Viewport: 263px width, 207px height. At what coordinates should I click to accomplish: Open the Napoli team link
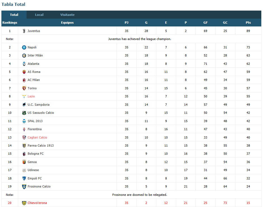(32, 47)
